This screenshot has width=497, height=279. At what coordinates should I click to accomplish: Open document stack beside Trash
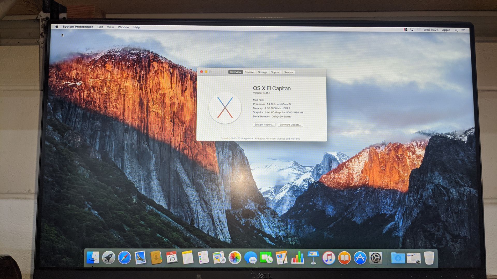(414, 258)
